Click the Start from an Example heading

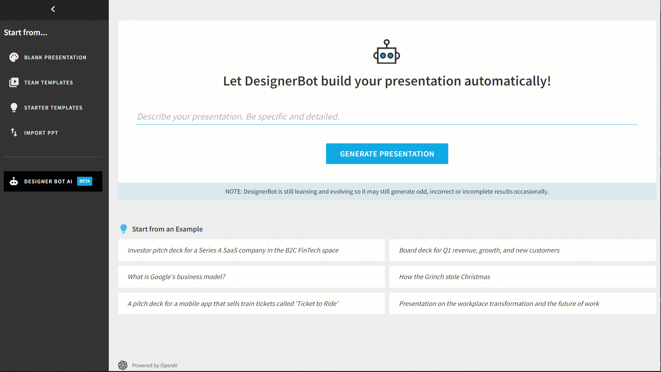coord(167,229)
